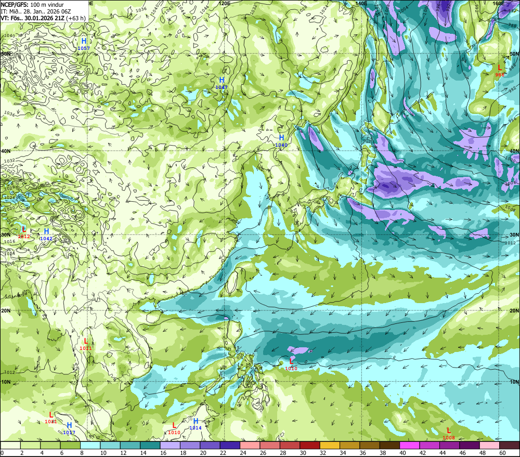This screenshot has height=457, width=520.
Task: Click the 160E longitude label
Action: pyautogui.click(x=499, y=3)
